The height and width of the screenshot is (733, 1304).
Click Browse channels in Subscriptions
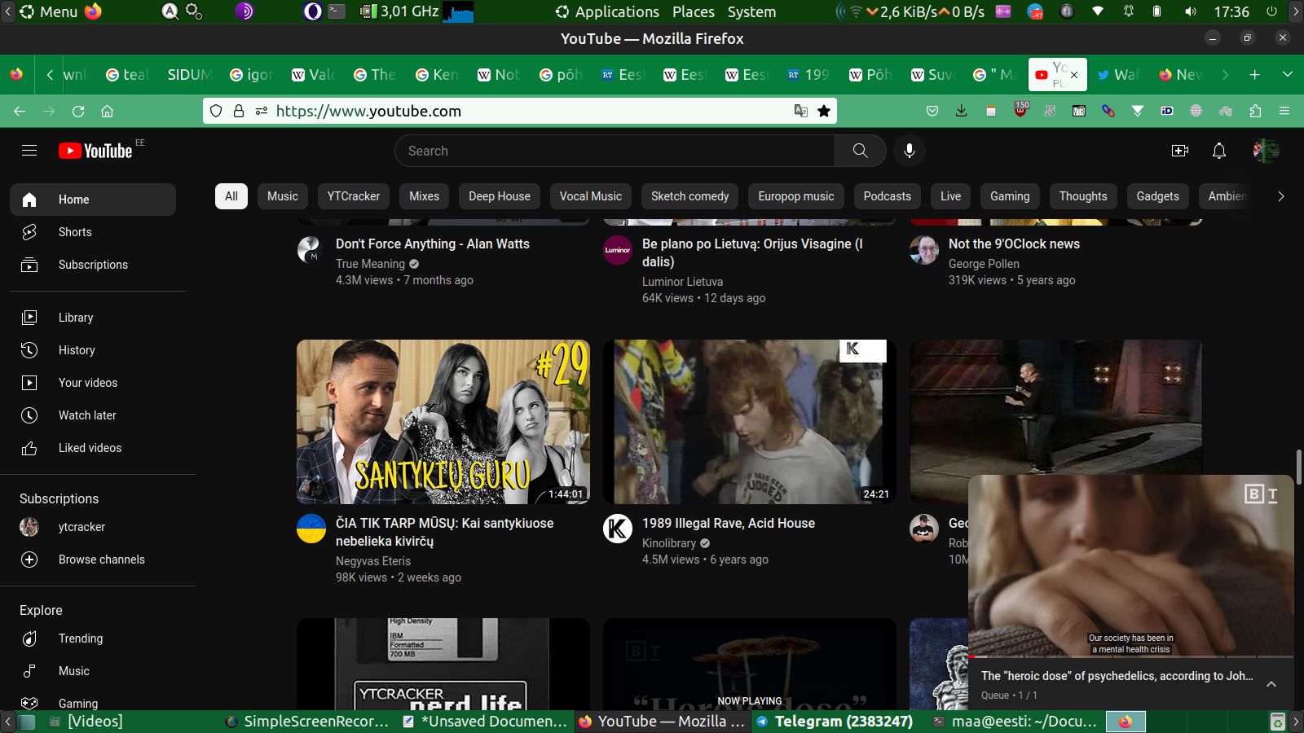(101, 560)
